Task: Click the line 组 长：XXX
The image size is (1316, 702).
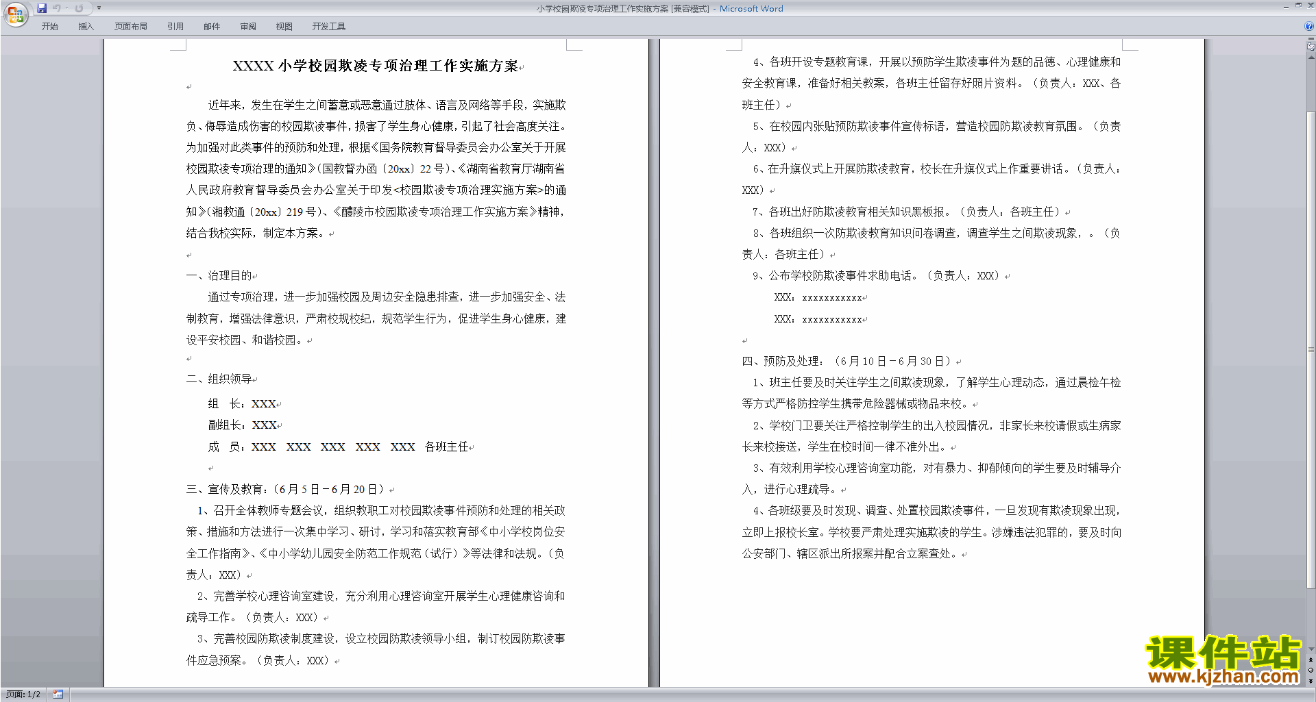Action: pyautogui.click(x=242, y=404)
